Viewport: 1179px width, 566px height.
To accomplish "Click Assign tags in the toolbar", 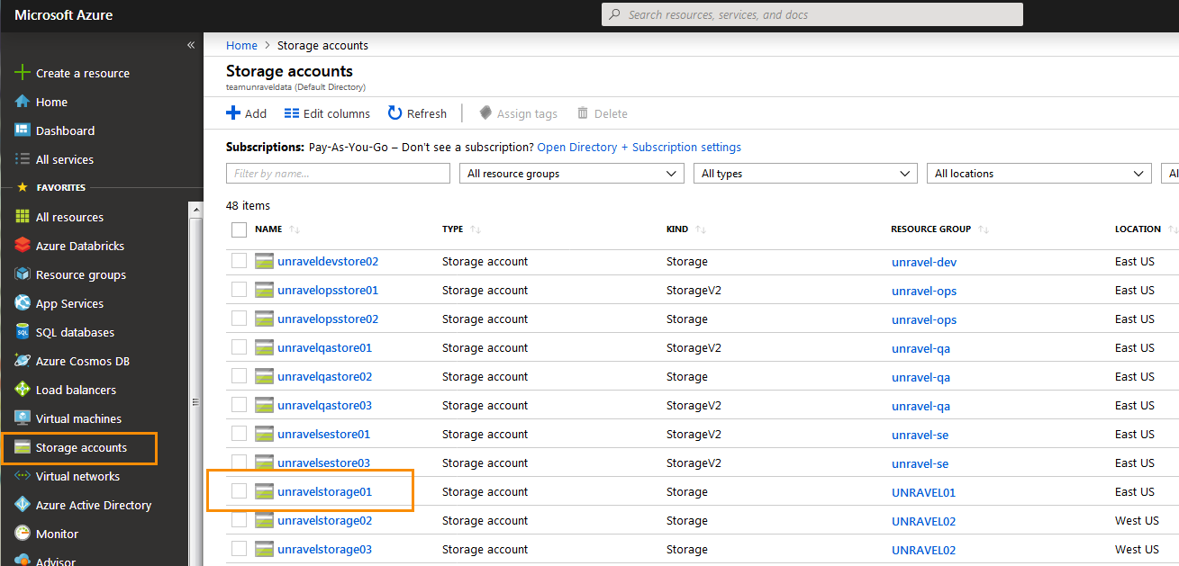I will pyautogui.click(x=518, y=113).
